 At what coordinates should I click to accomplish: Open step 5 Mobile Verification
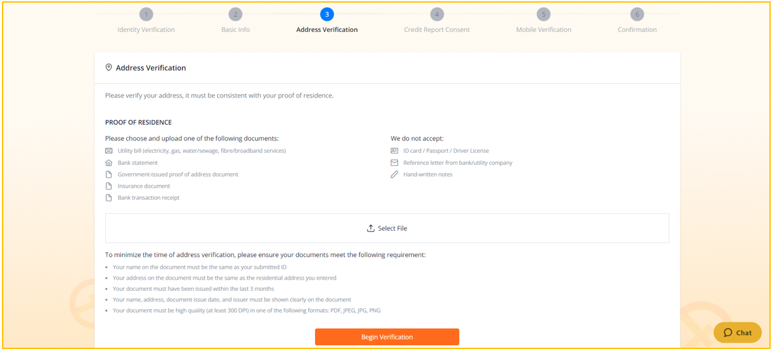tap(543, 14)
